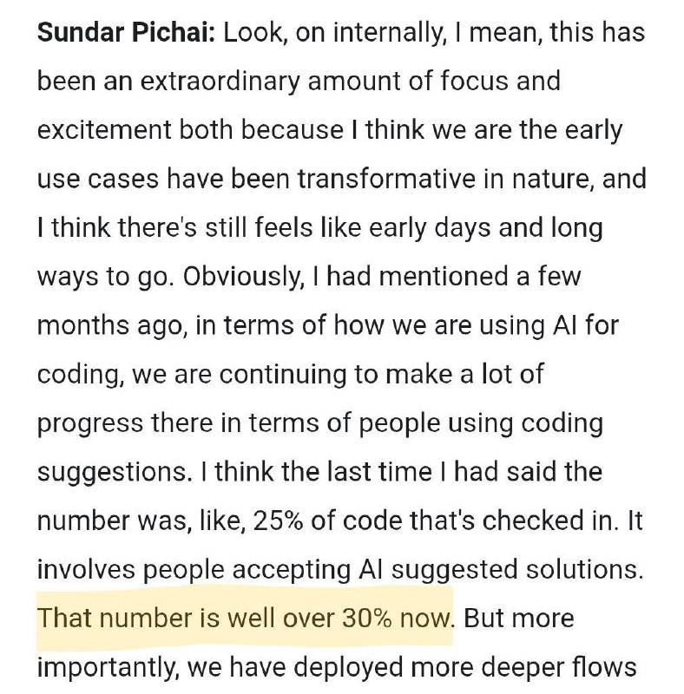The image size is (684, 694).
Task: Click the phrase 'AI suggested solutions'
Action: coord(501,569)
